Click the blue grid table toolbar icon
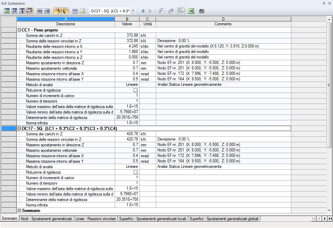Screen dimensions: 333x228 (x=75, y=11)
